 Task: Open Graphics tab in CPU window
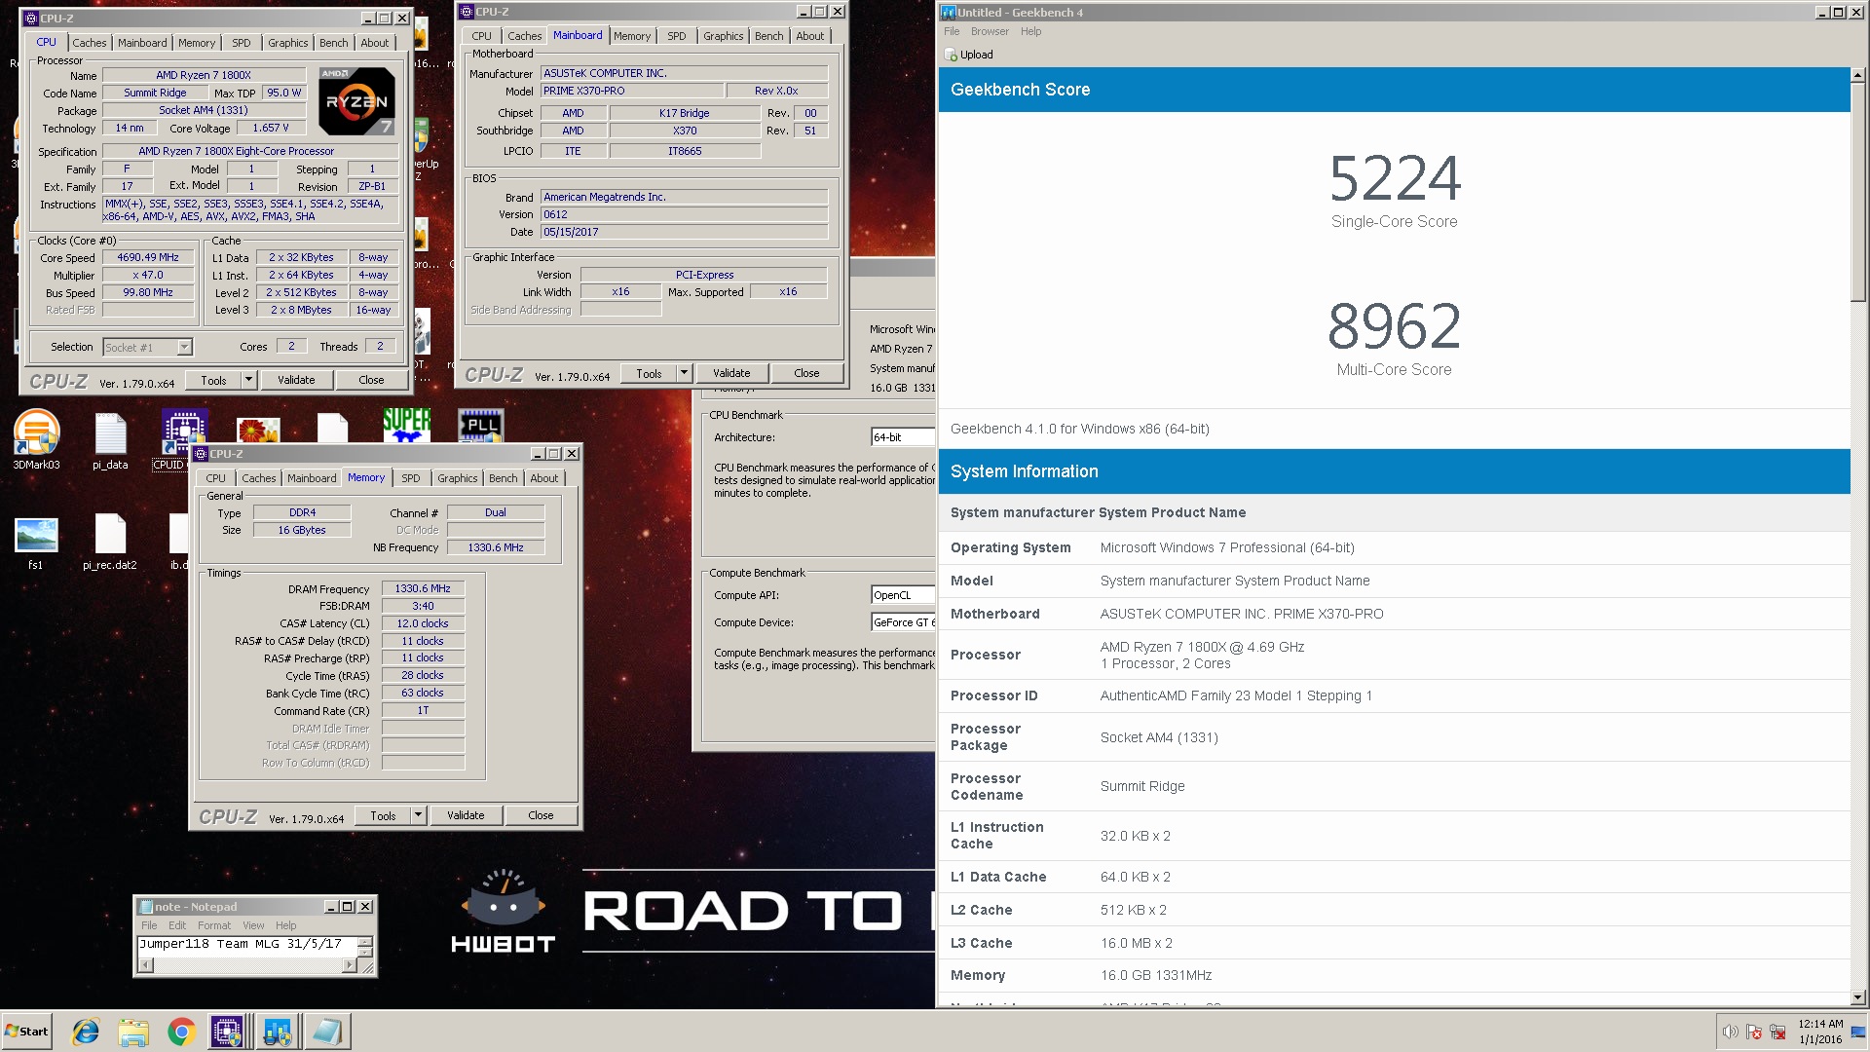pos(287,43)
